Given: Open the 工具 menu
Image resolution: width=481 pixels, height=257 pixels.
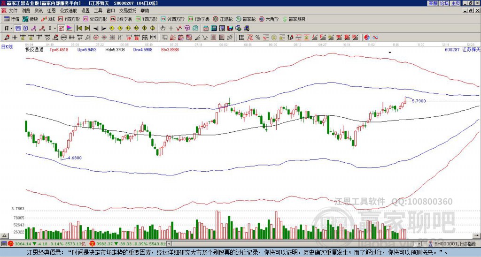Looking at the screenshot, I should pos(98,11).
